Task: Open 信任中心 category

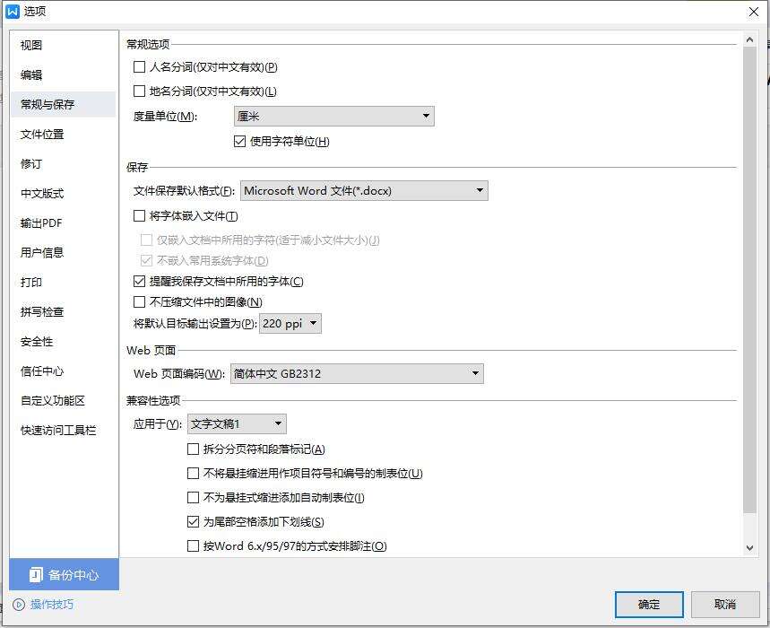Action: (64, 371)
